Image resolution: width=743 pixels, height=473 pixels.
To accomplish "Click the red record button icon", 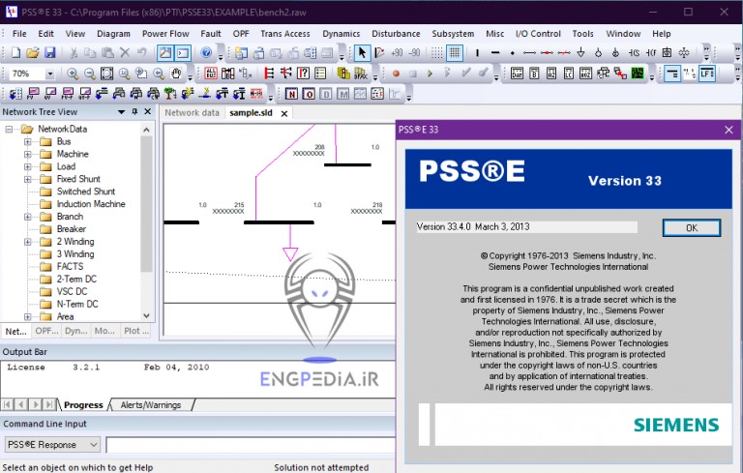I will pyautogui.click(x=396, y=74).
